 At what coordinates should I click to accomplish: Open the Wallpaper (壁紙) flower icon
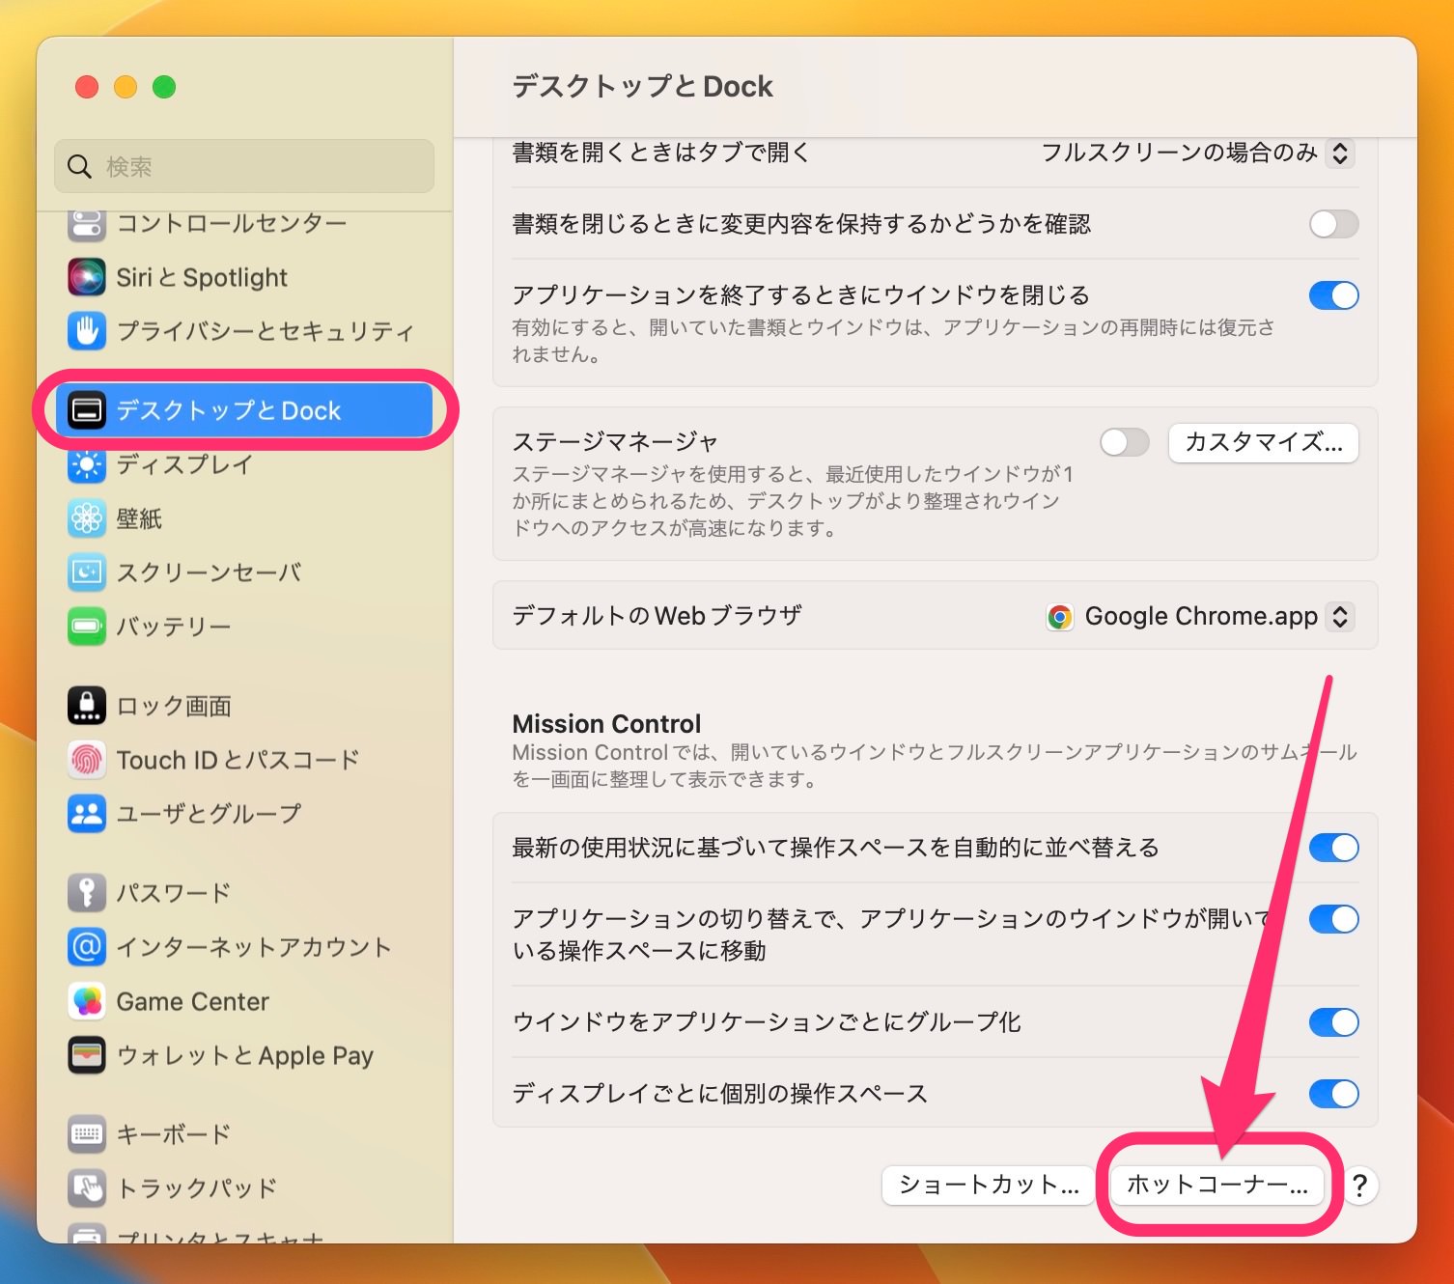click(x=87, y=518)
